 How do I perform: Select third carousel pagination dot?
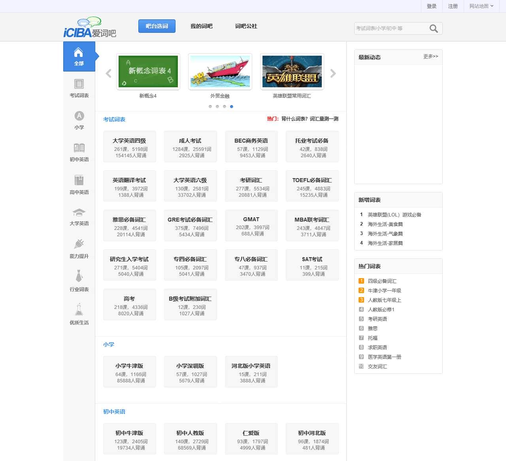(225, 107)
